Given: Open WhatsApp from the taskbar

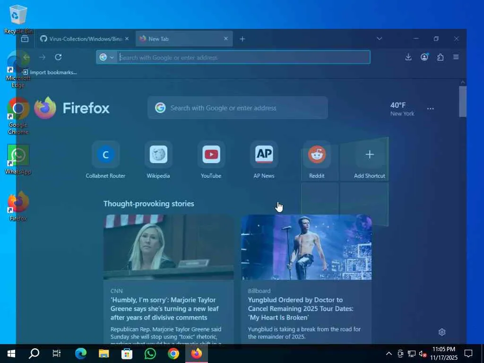Looking at the screenshot, I should coord(150,354).
